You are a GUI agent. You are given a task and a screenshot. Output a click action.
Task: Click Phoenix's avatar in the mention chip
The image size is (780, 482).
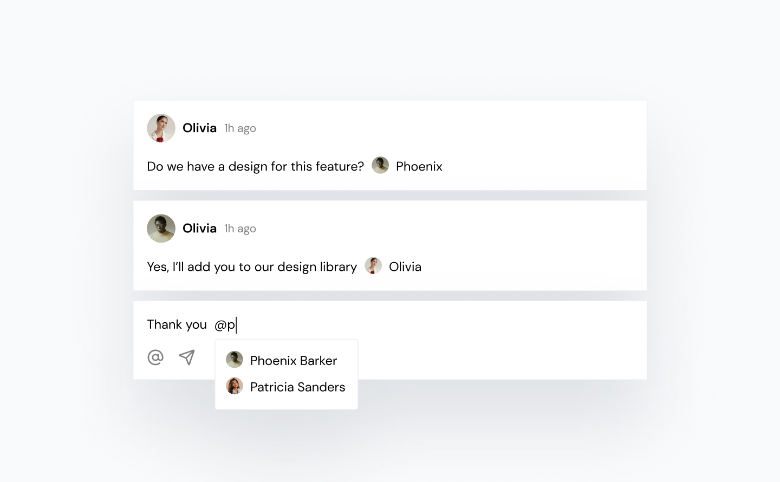point(380,165)
